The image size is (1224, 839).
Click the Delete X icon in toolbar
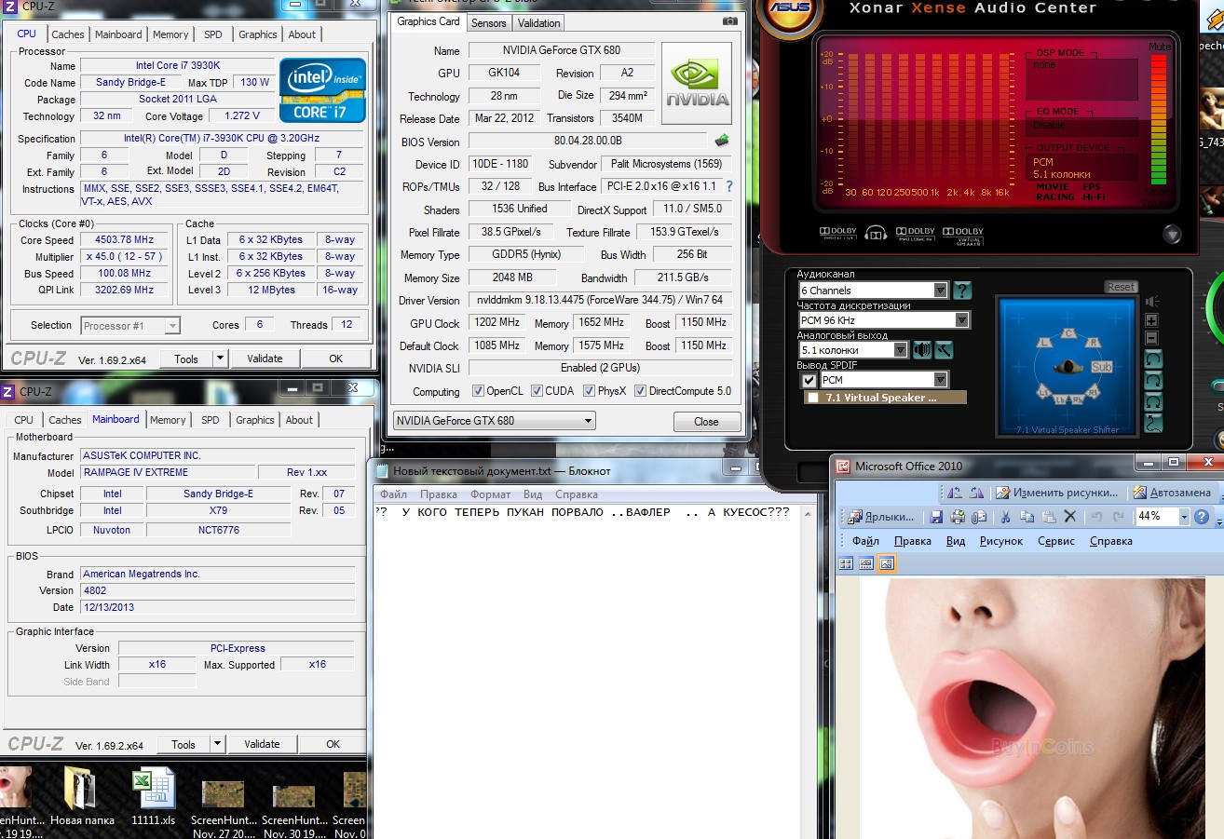click(x=1069, y=517)
